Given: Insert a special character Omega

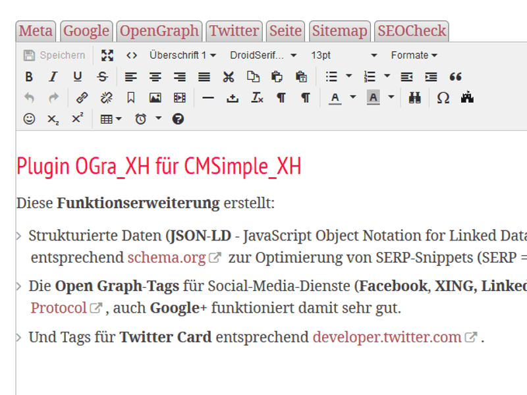Looking at the screenshot, I should 443,98.
